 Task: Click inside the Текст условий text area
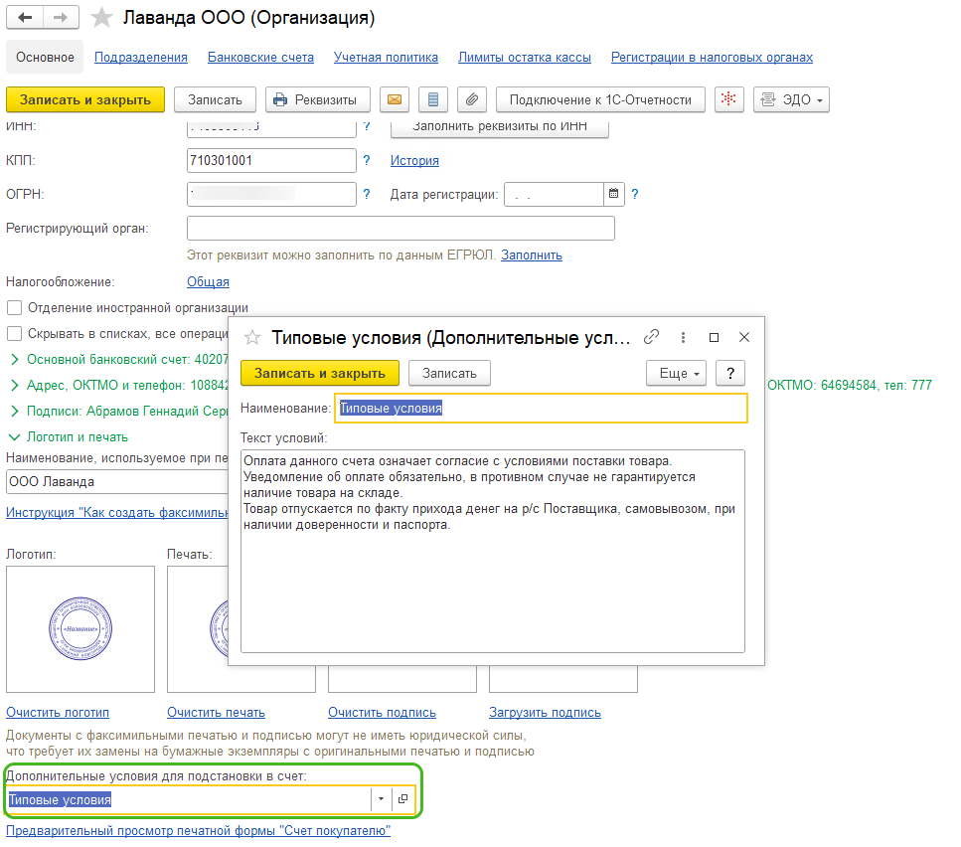point(493,552)
